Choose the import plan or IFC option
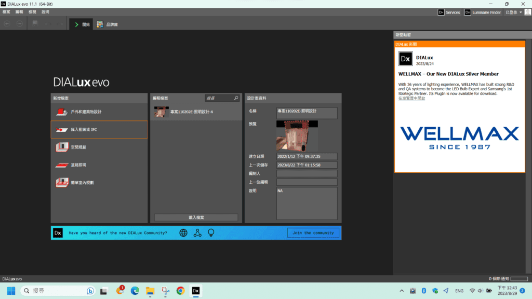This screenshot has width=532, height=299. [99, 129]
